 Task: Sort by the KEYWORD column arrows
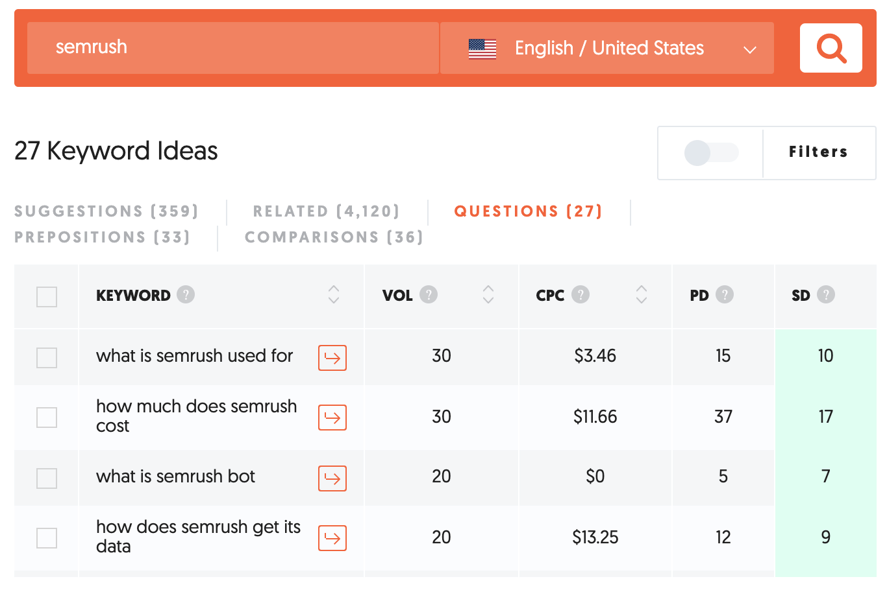point(334,294)
